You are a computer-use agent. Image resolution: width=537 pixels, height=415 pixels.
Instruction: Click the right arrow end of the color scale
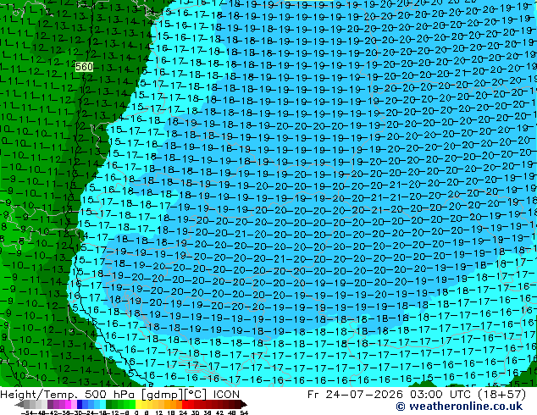click(x=244, y=404)
